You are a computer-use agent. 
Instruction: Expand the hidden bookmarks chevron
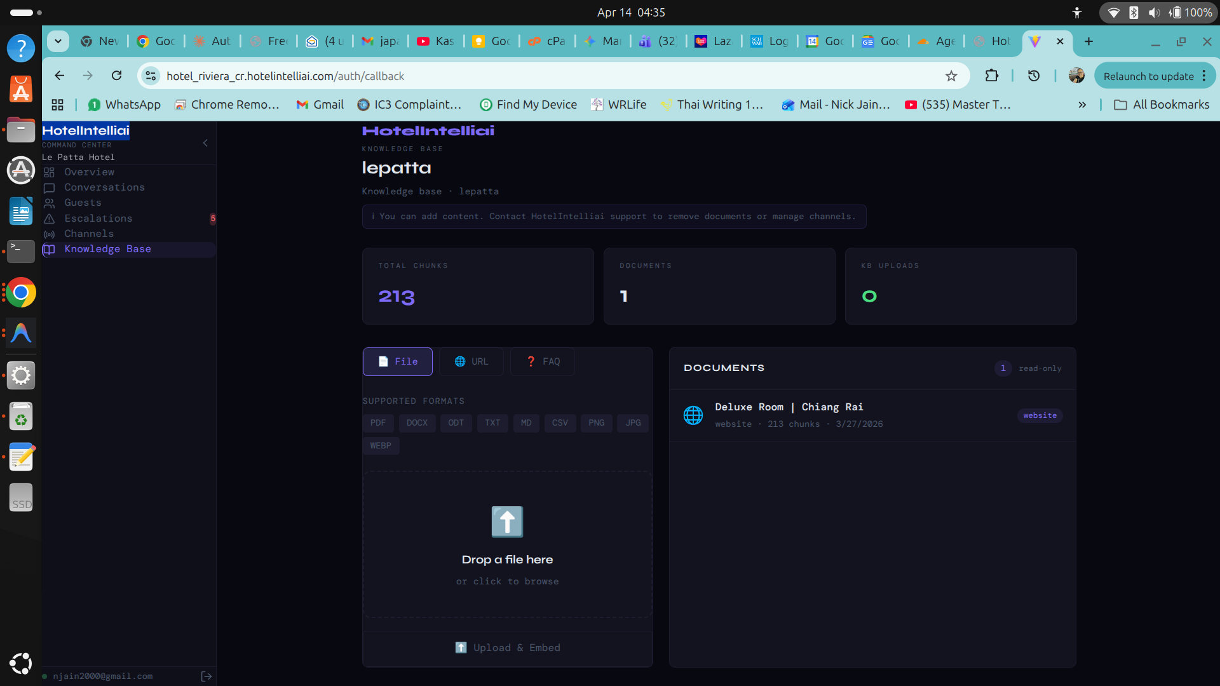pyautogui.click(x=1082, y=104)
